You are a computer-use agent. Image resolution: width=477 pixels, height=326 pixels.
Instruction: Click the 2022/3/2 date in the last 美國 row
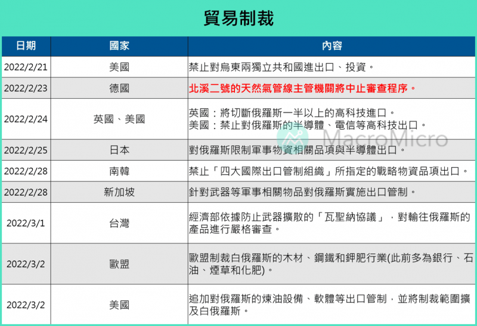click(x=26, y=305)
